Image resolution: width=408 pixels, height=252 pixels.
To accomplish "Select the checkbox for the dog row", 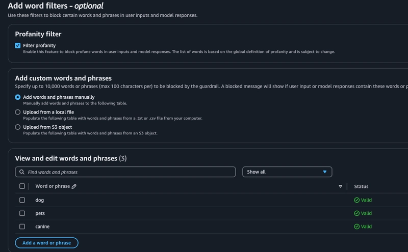I will click(22, 200).
